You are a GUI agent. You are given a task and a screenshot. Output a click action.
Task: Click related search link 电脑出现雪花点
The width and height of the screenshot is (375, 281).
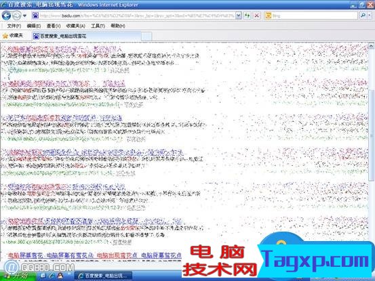pos(117,255)
